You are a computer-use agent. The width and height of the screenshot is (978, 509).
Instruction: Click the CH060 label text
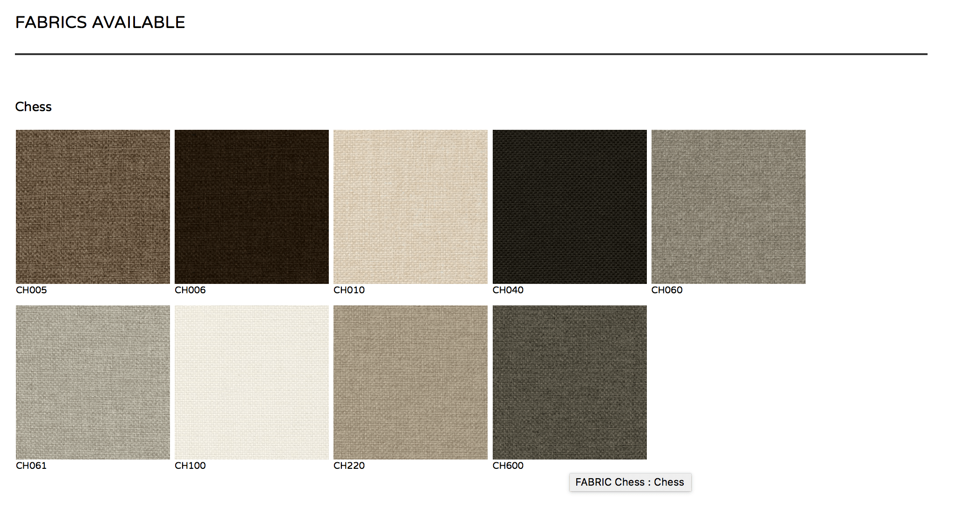666,290
